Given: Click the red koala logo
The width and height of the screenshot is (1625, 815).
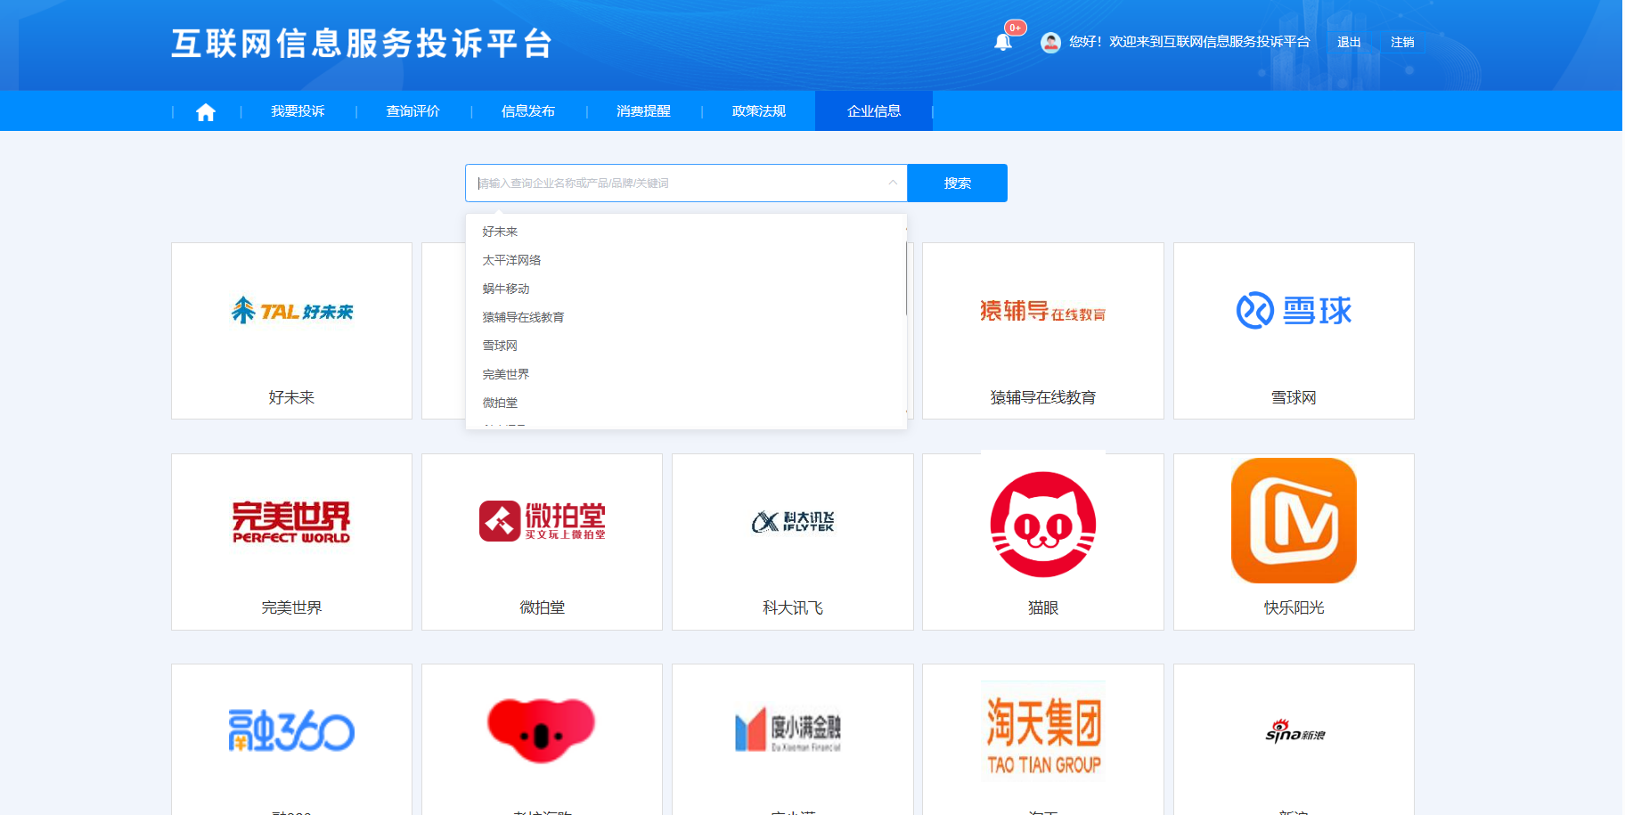Looking at the screenshot, I should 542,730.
